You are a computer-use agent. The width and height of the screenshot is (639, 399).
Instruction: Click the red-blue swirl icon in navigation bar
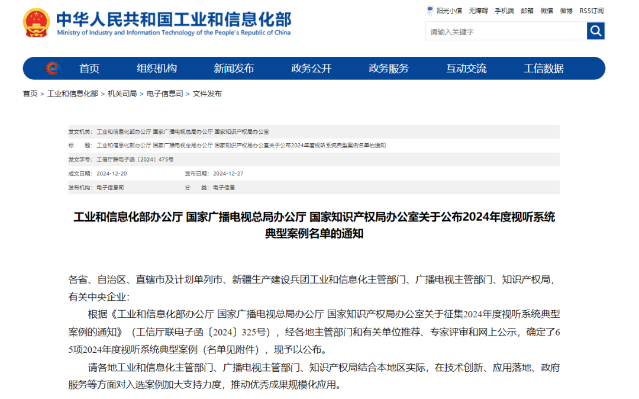[x=53, y=68]
